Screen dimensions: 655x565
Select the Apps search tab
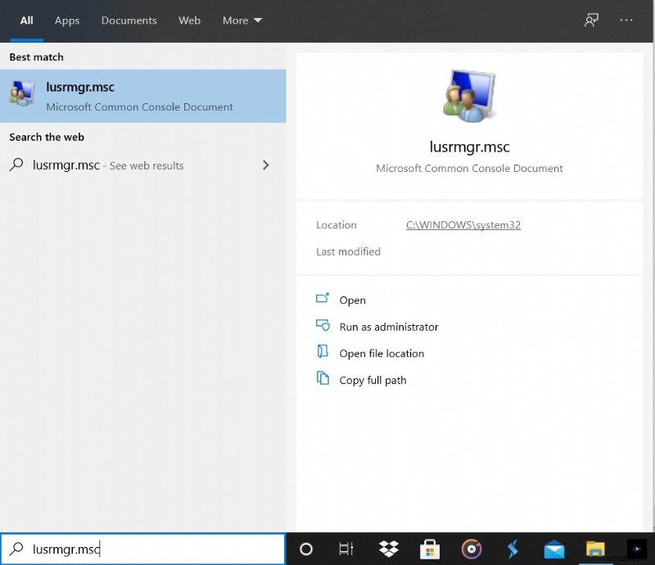pyautogui.click(x=66, y=20)
